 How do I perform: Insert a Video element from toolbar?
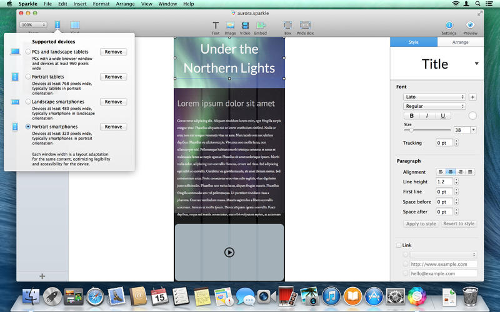(x=244, y=26)
